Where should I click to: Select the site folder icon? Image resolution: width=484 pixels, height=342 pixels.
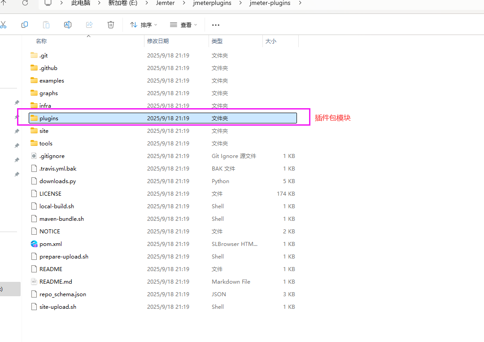tap(34, 131)
